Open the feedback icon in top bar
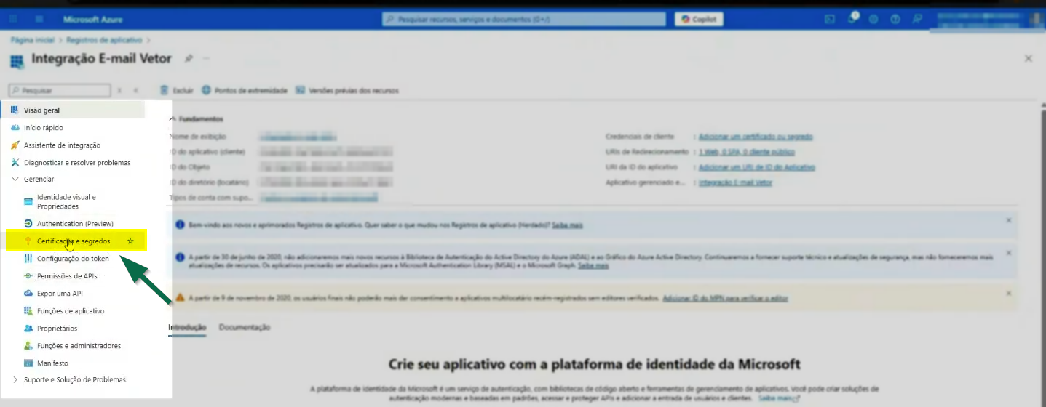1046x407 pixels. [917, 19]
